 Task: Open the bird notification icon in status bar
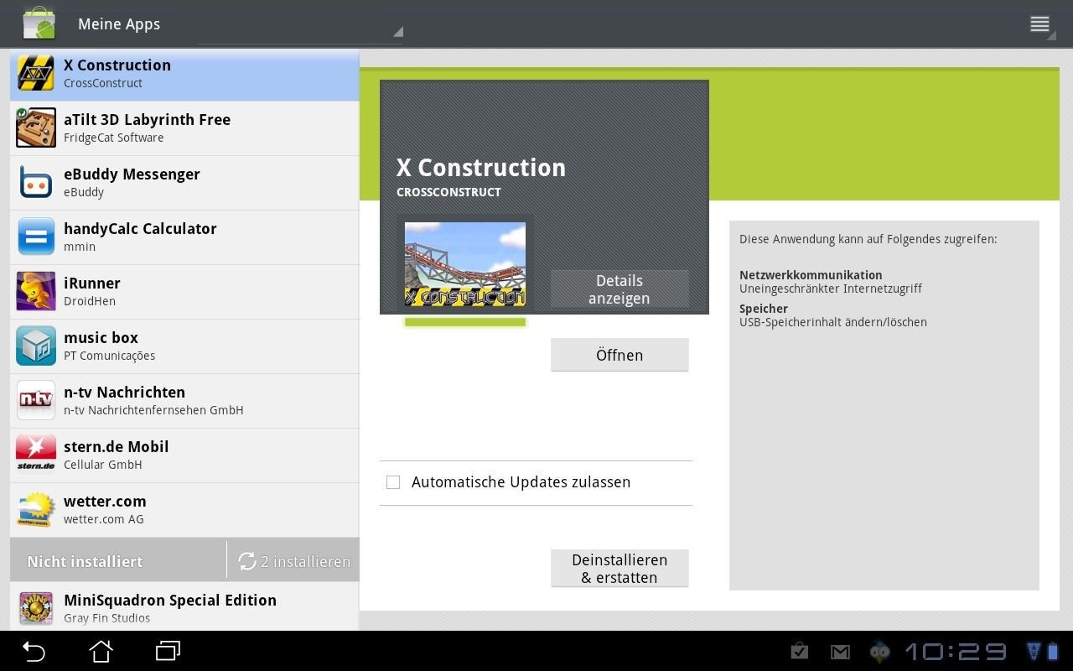click(x=879, y=652)
